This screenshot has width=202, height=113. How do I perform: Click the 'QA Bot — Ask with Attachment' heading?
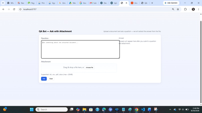click(55, 31)
